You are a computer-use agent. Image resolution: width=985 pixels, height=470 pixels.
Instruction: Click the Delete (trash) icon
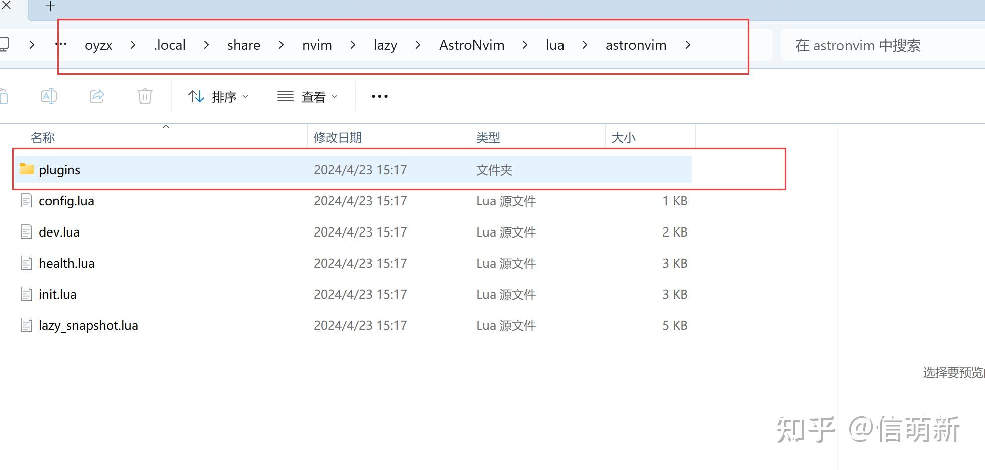pyautogui.click(x=145, y=96)
